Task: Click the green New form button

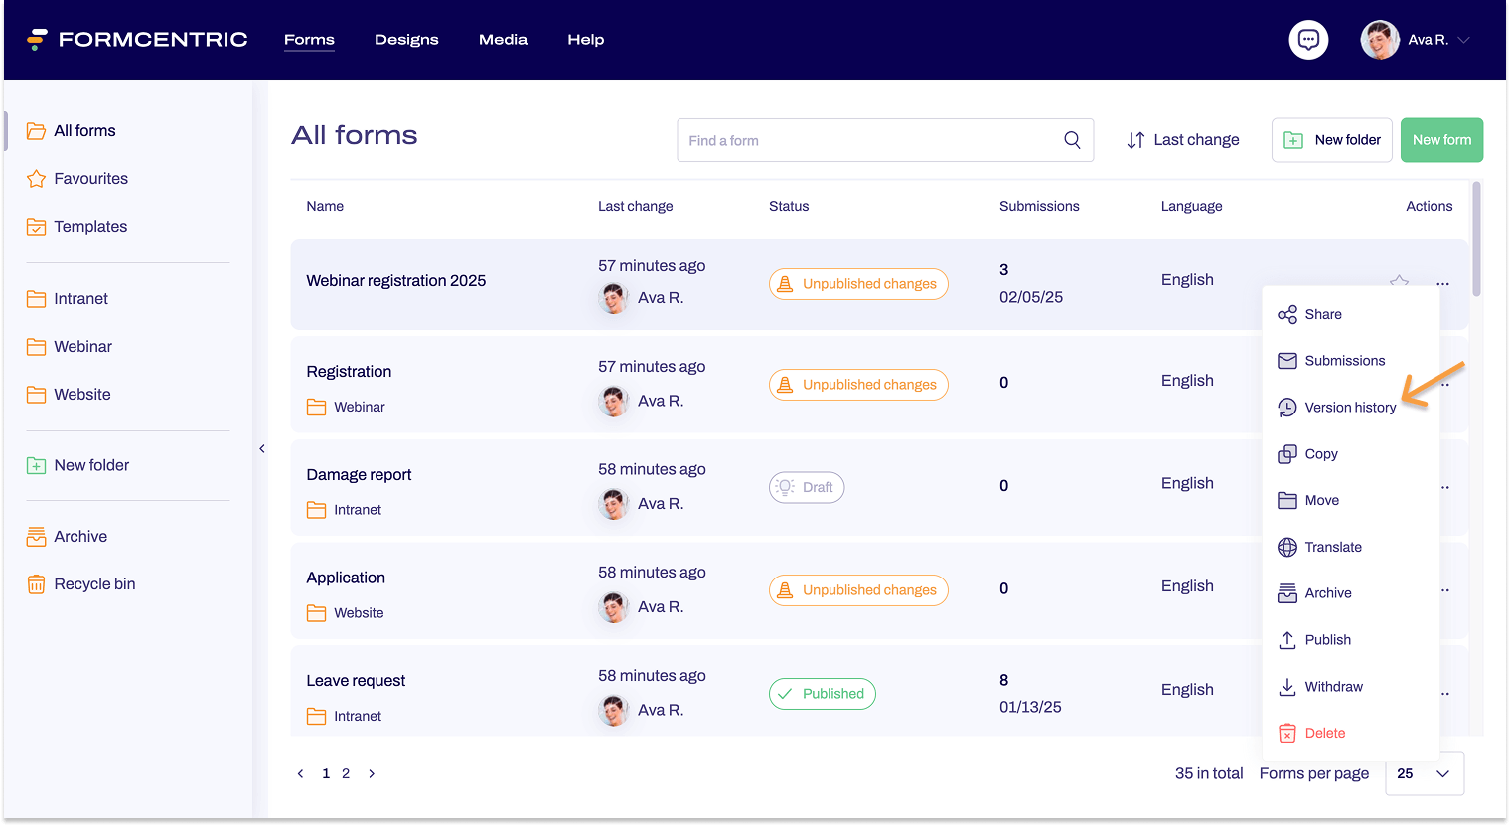Action: tap(1441, 140)
